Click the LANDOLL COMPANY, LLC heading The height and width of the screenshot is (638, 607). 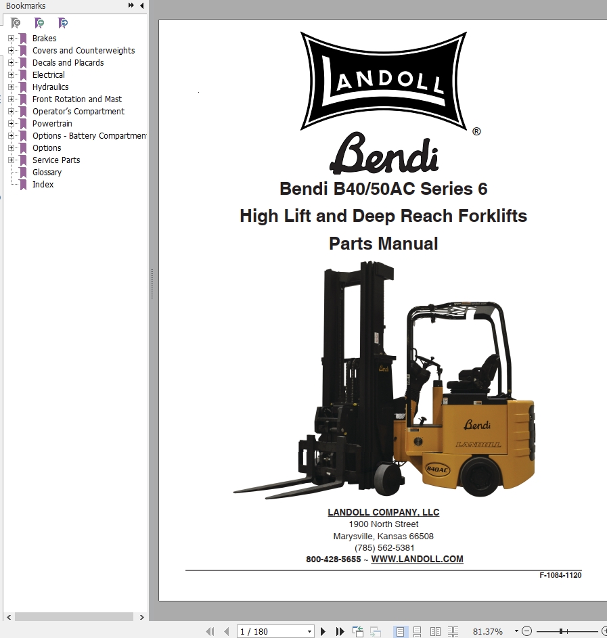point(383,512)
